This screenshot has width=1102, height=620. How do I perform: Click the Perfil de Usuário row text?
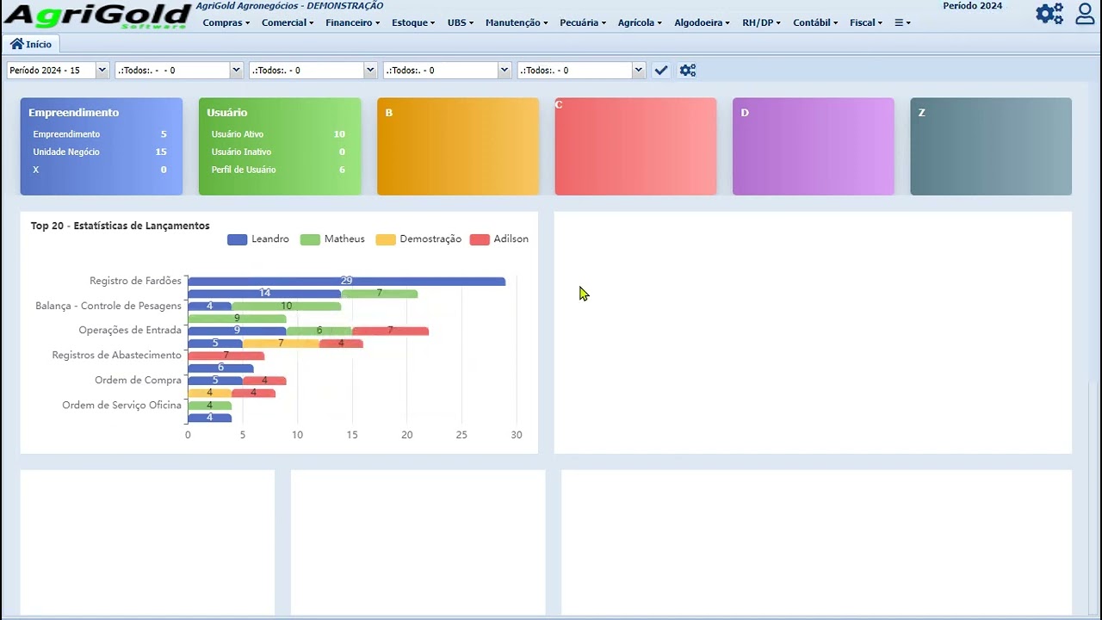point(244,170)
